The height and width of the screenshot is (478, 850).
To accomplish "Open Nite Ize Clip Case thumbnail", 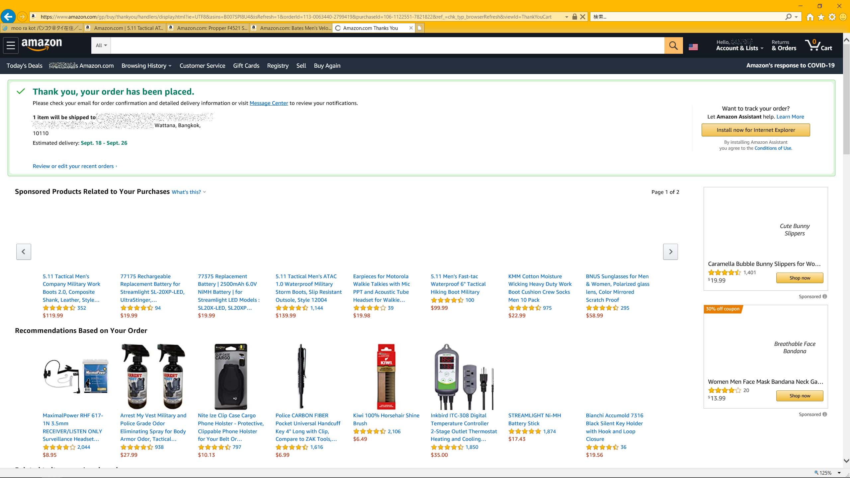I will [x=231, y=376].
